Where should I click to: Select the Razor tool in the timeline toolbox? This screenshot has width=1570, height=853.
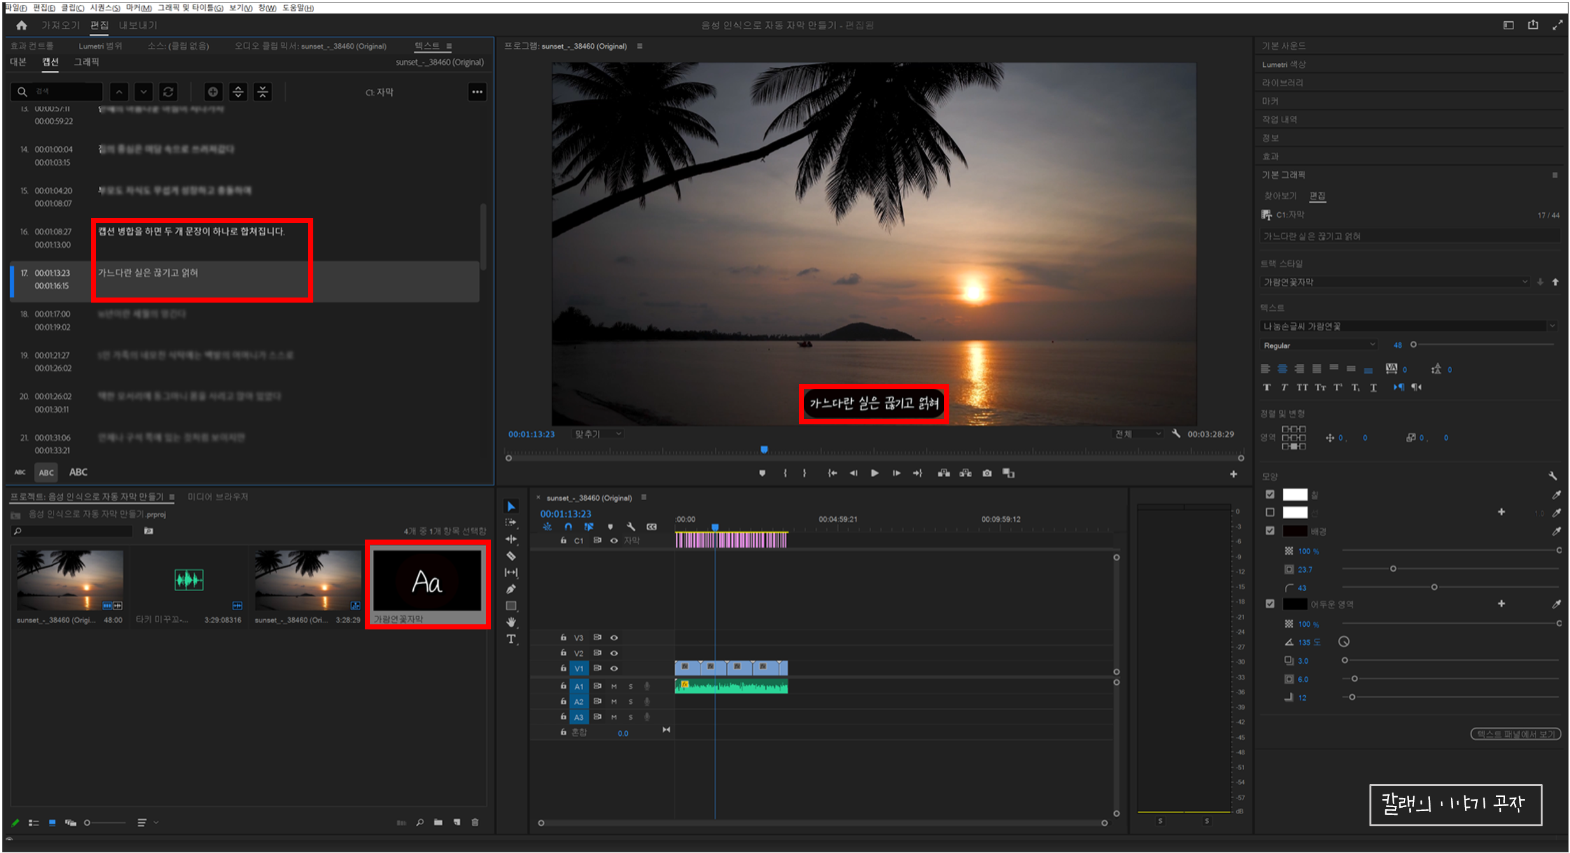coord(511,556)
